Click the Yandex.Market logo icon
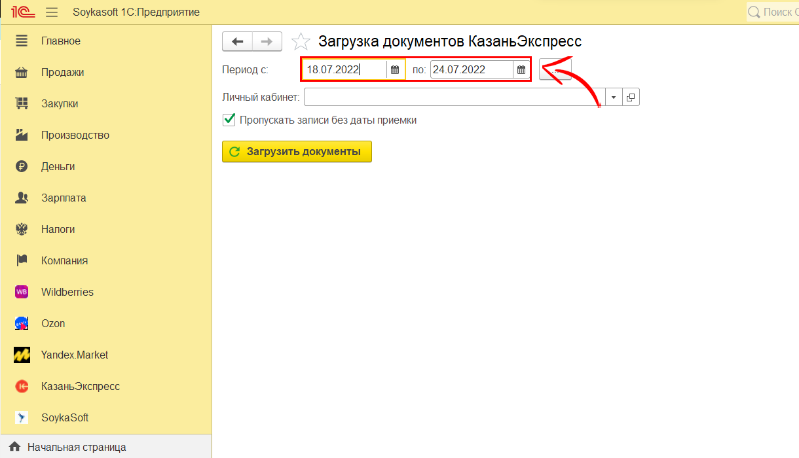The height and width of the screenshot is (458, 799). (22, 355)
